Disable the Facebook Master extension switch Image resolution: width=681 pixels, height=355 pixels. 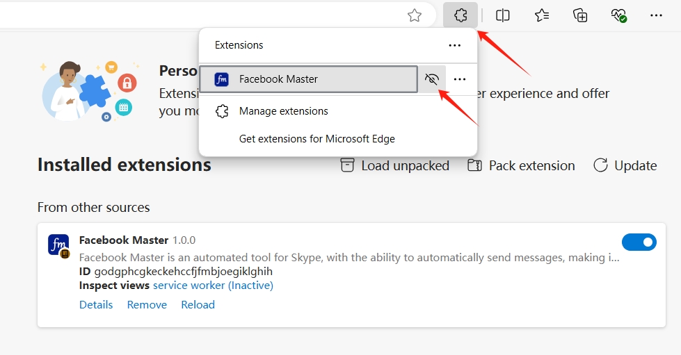pos(639,242)
